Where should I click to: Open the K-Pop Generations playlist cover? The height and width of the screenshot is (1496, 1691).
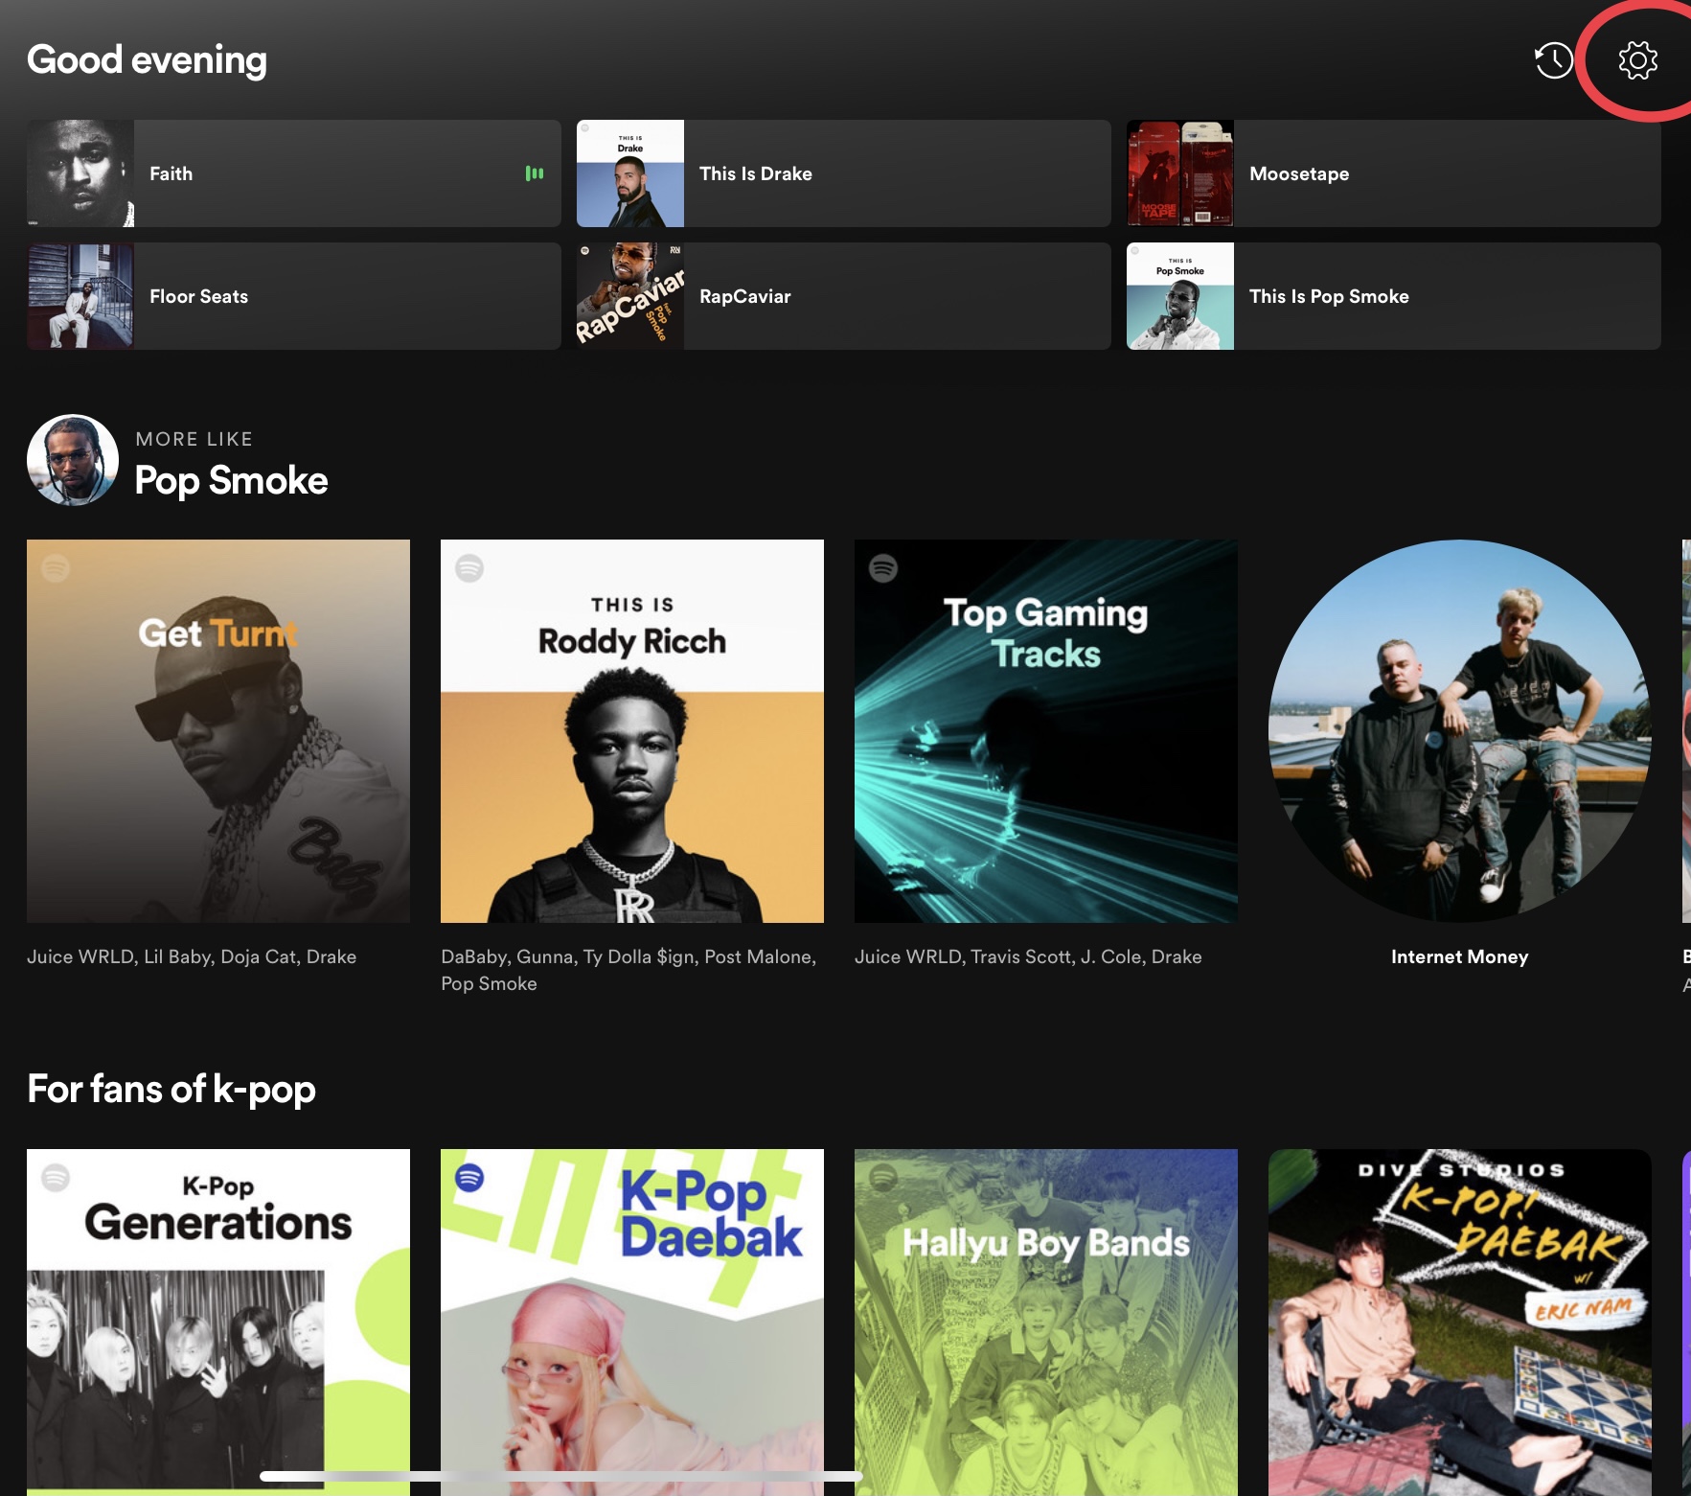pos(218,1323)
